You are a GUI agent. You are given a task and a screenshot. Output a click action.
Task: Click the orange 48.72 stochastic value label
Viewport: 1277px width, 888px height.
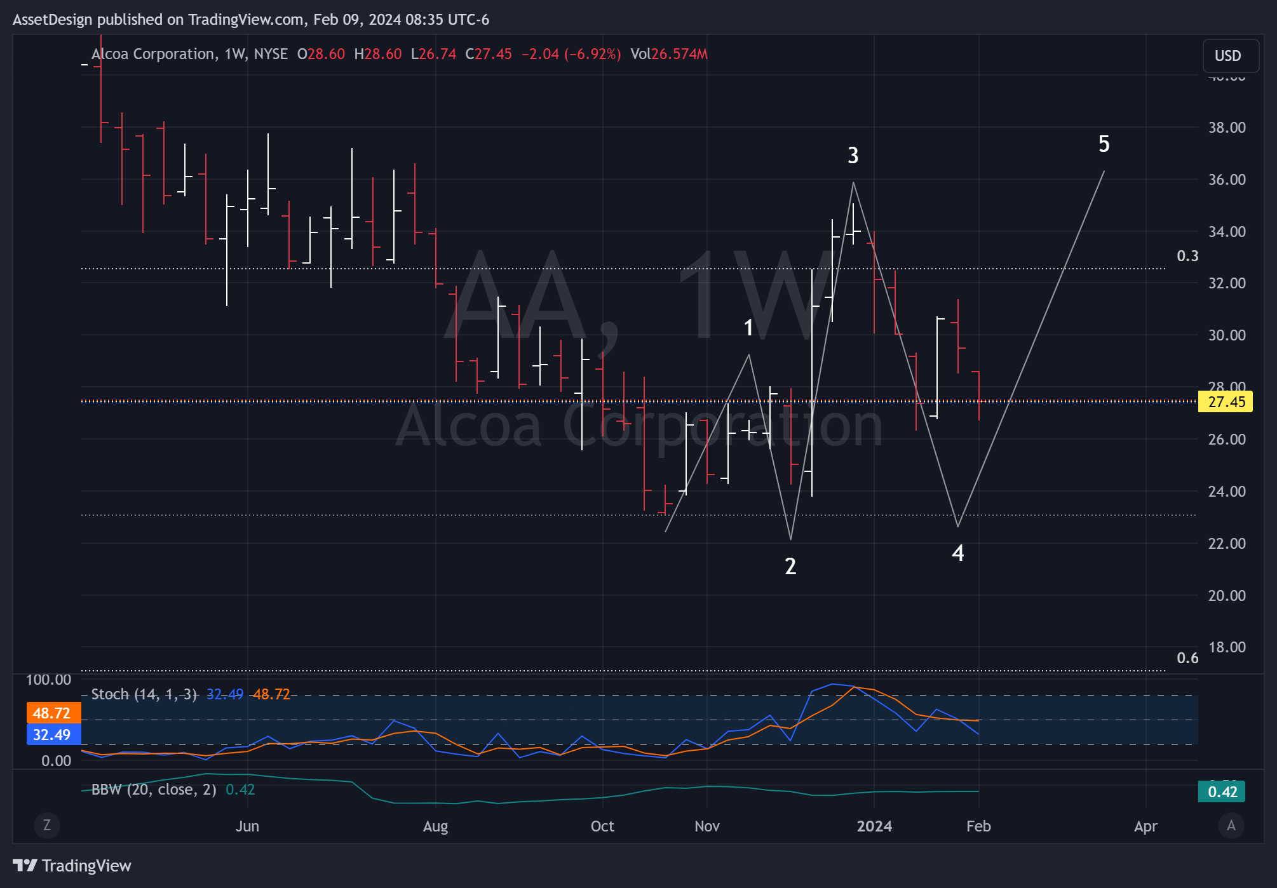tap(53, 713)
